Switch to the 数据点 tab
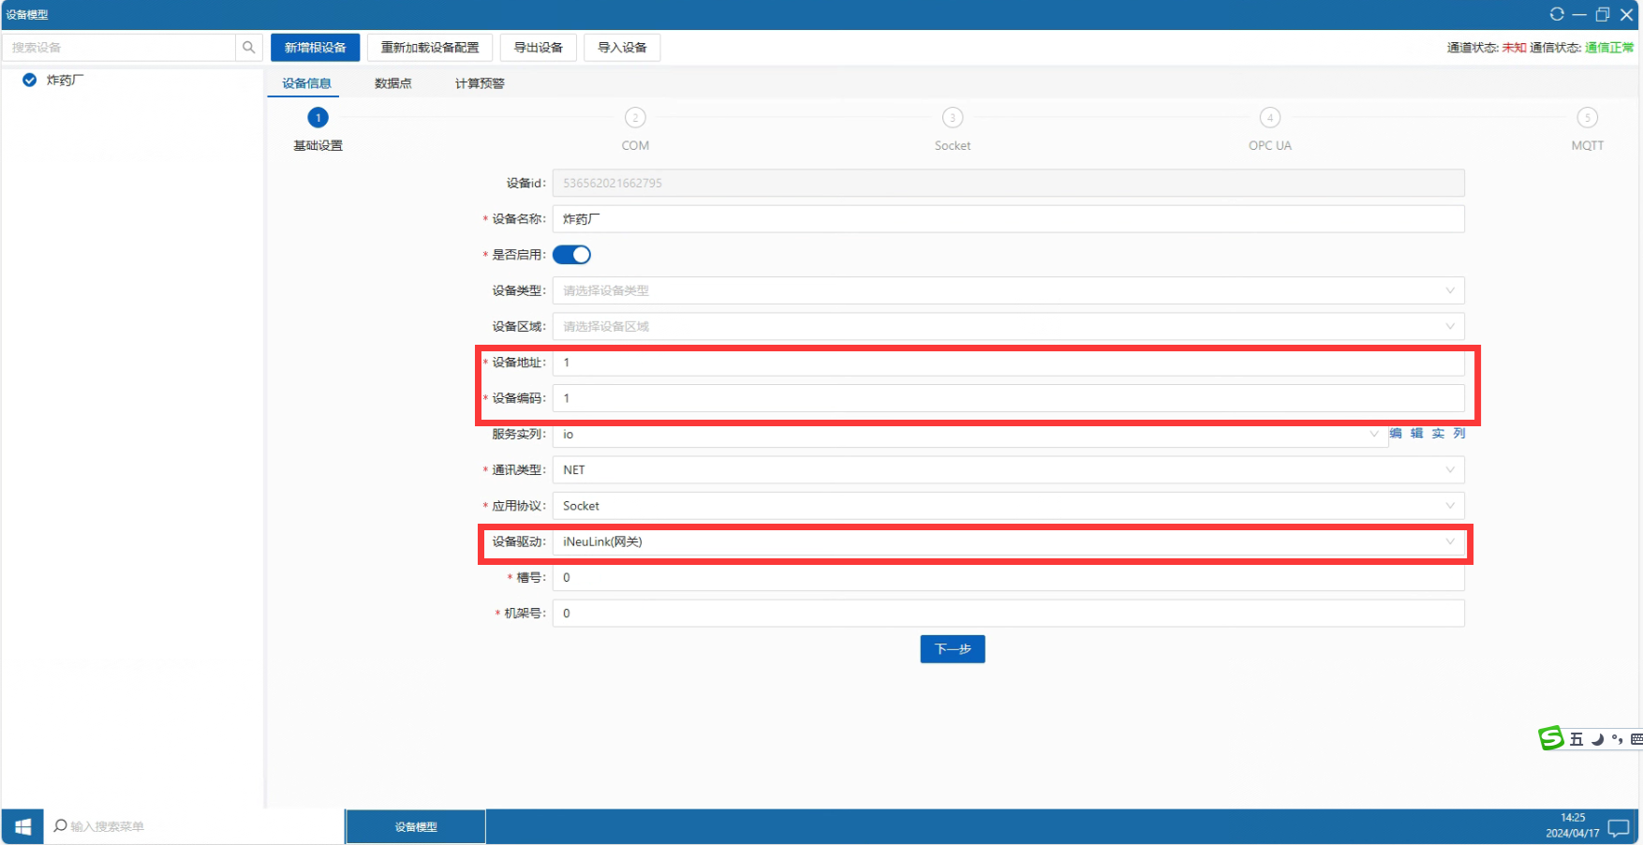This screenshot has height=845, width=1643. click(393, 83)
